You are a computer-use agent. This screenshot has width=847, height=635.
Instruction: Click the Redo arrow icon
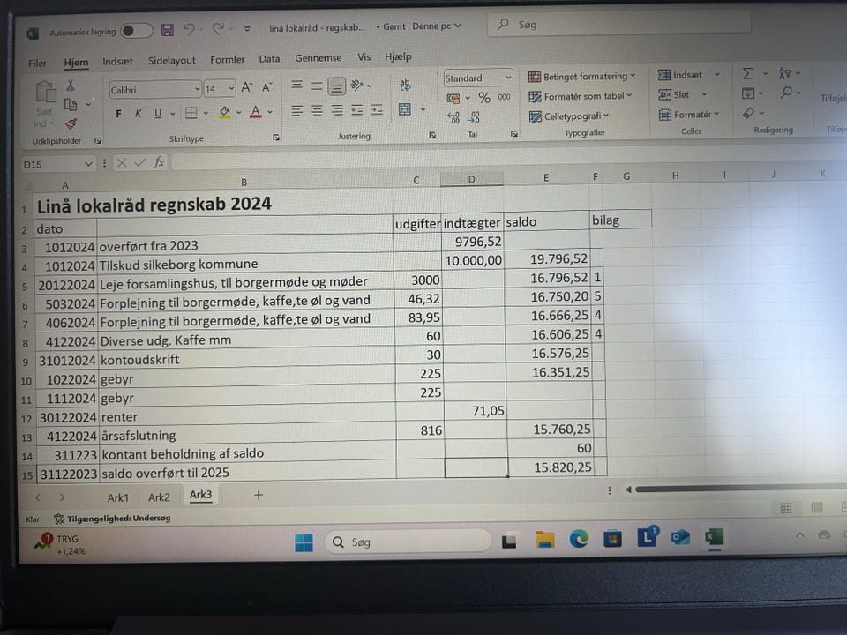[218, 28]
